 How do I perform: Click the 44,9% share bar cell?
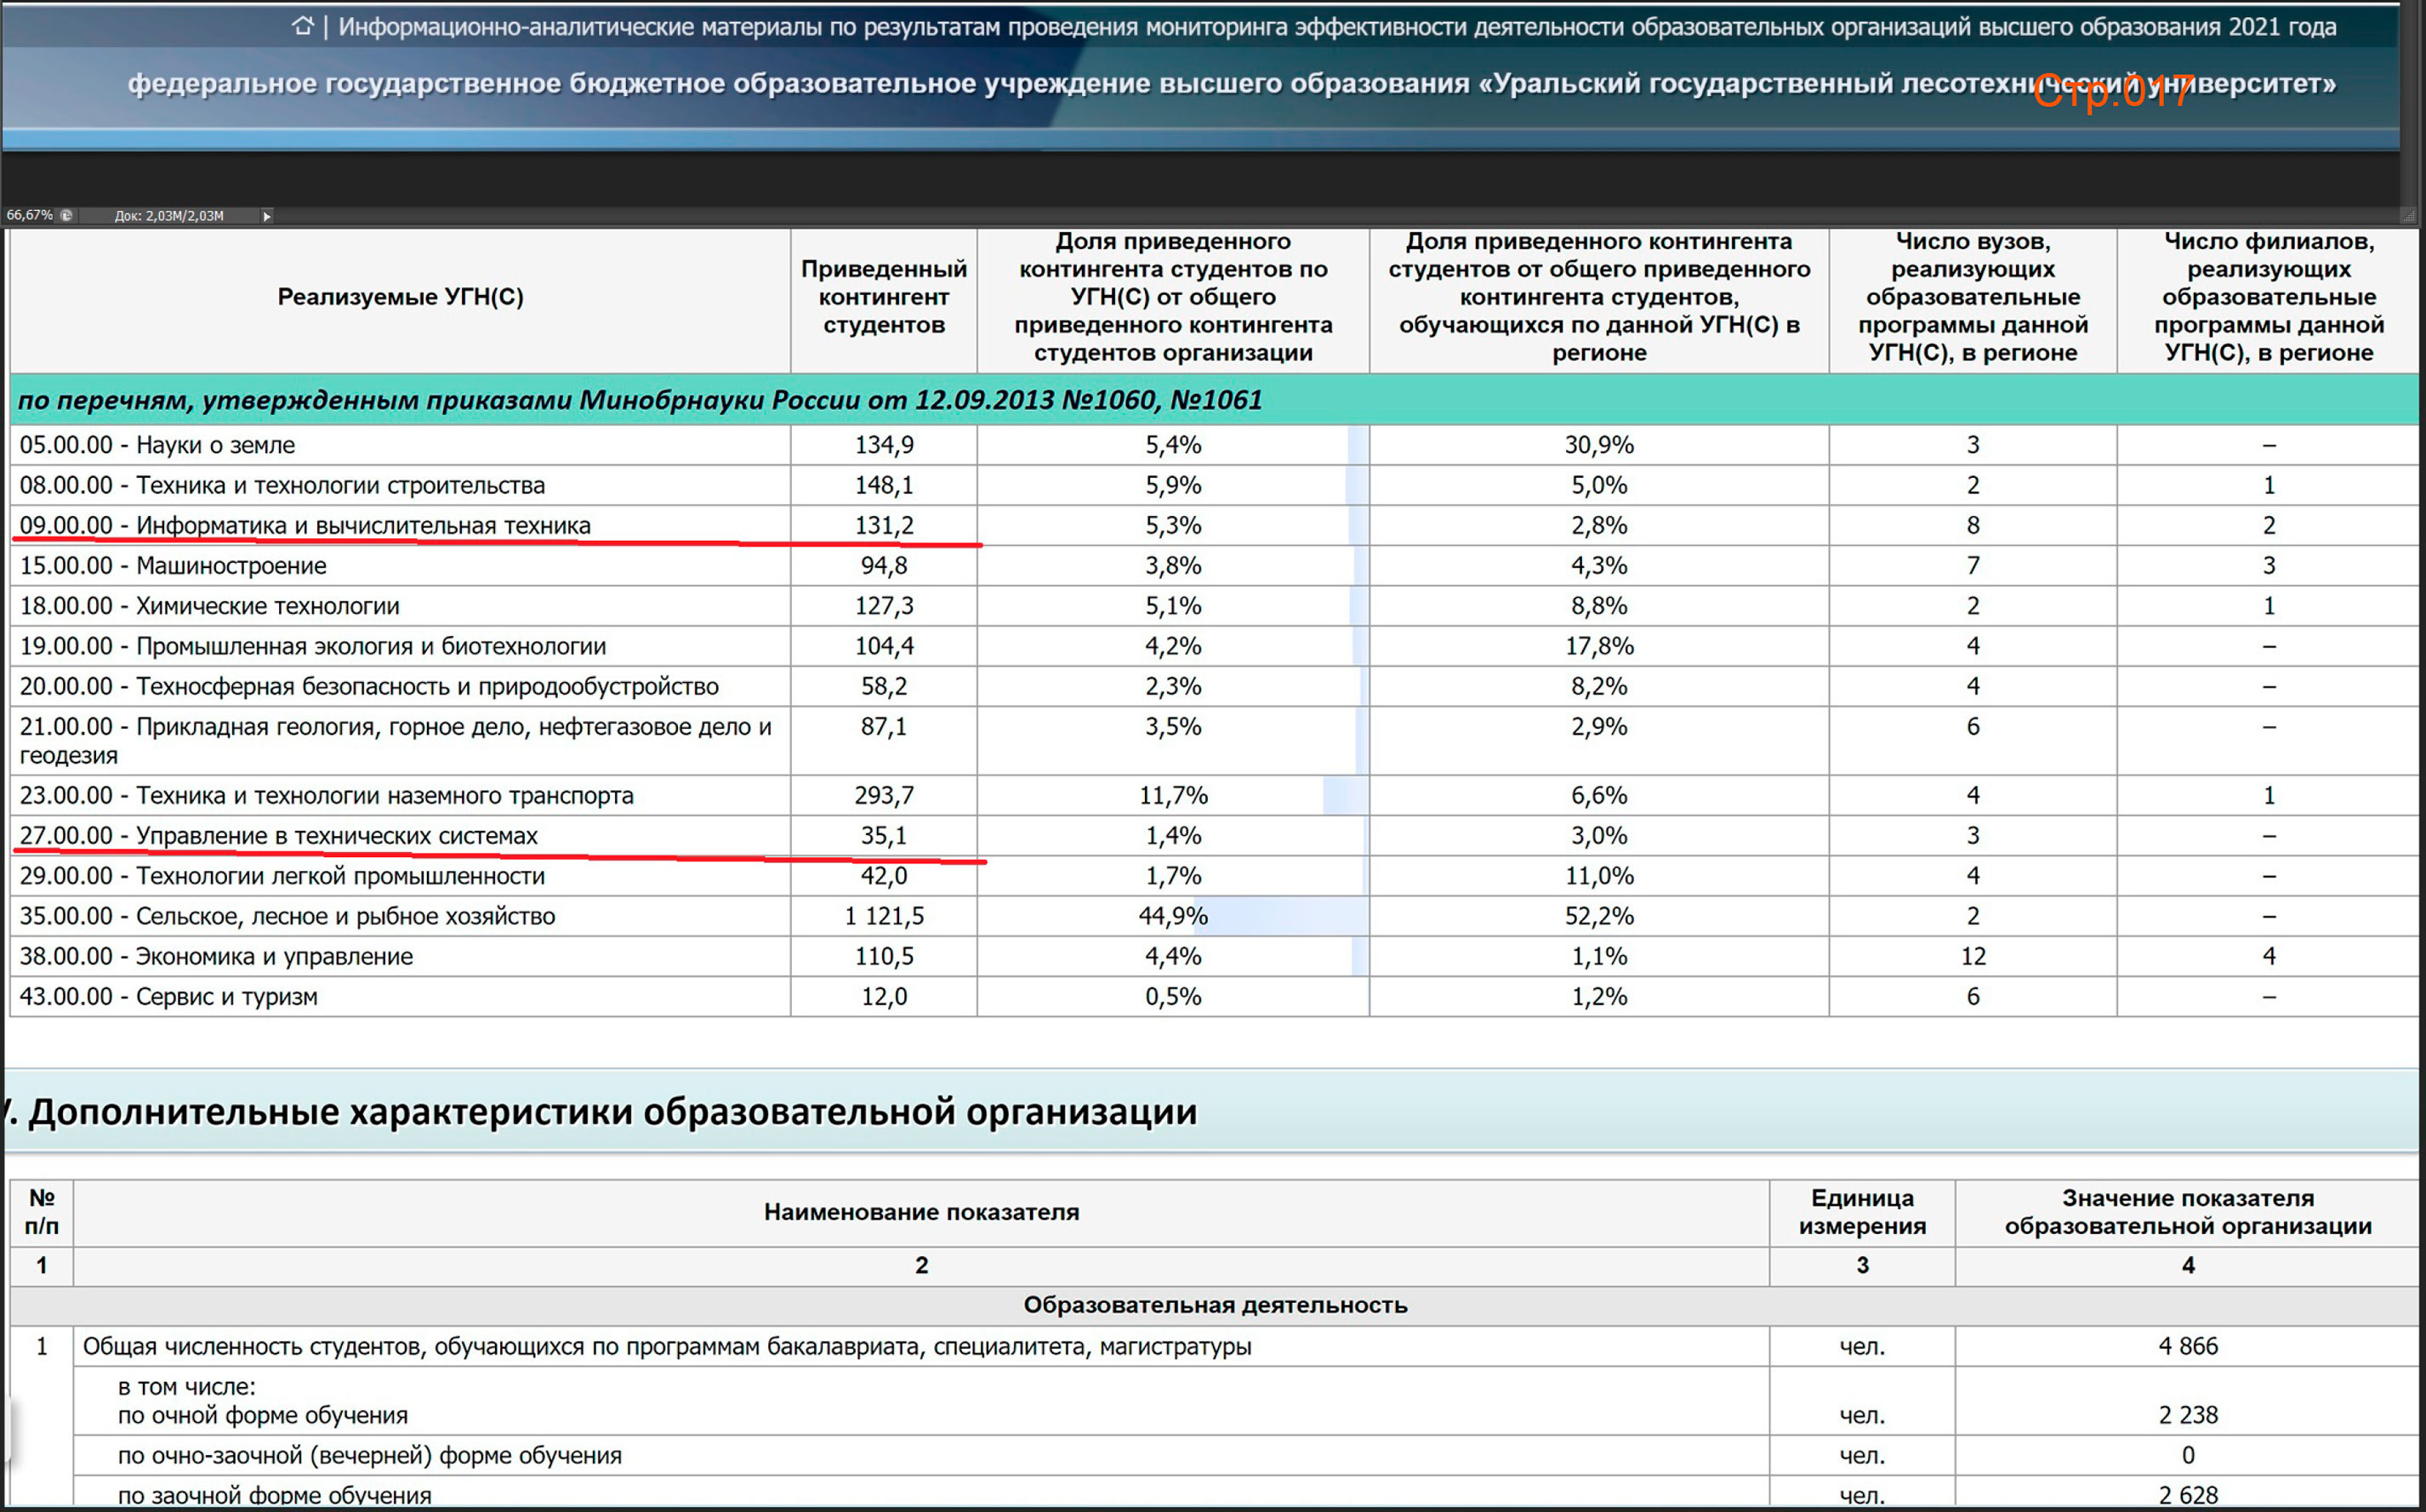click(1172, 916)
